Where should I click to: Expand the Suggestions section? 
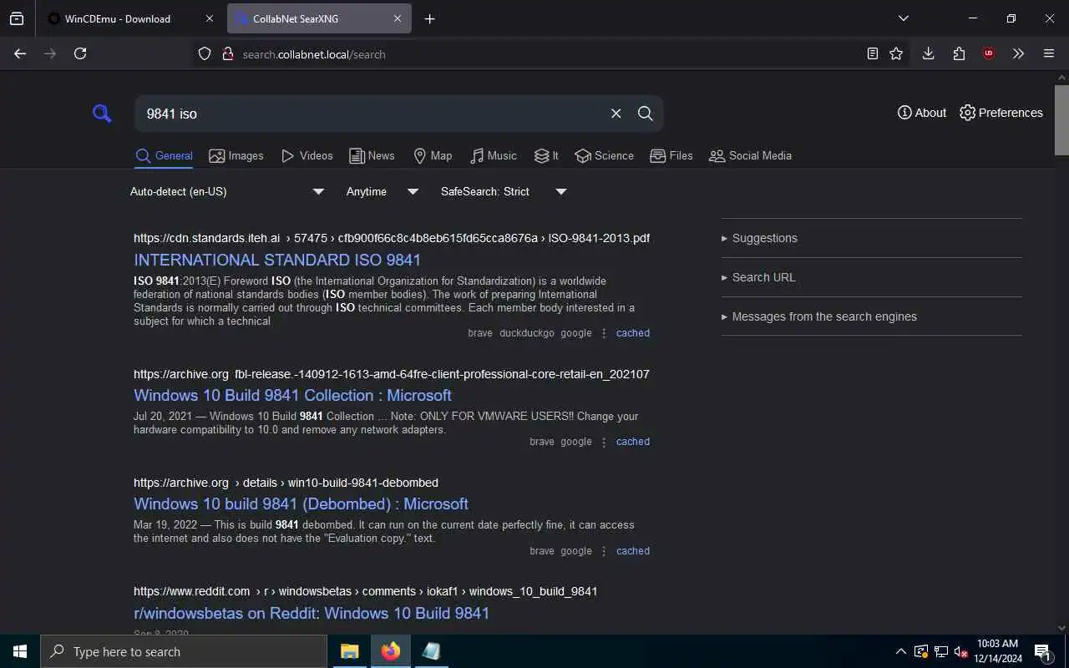point(871,238)
